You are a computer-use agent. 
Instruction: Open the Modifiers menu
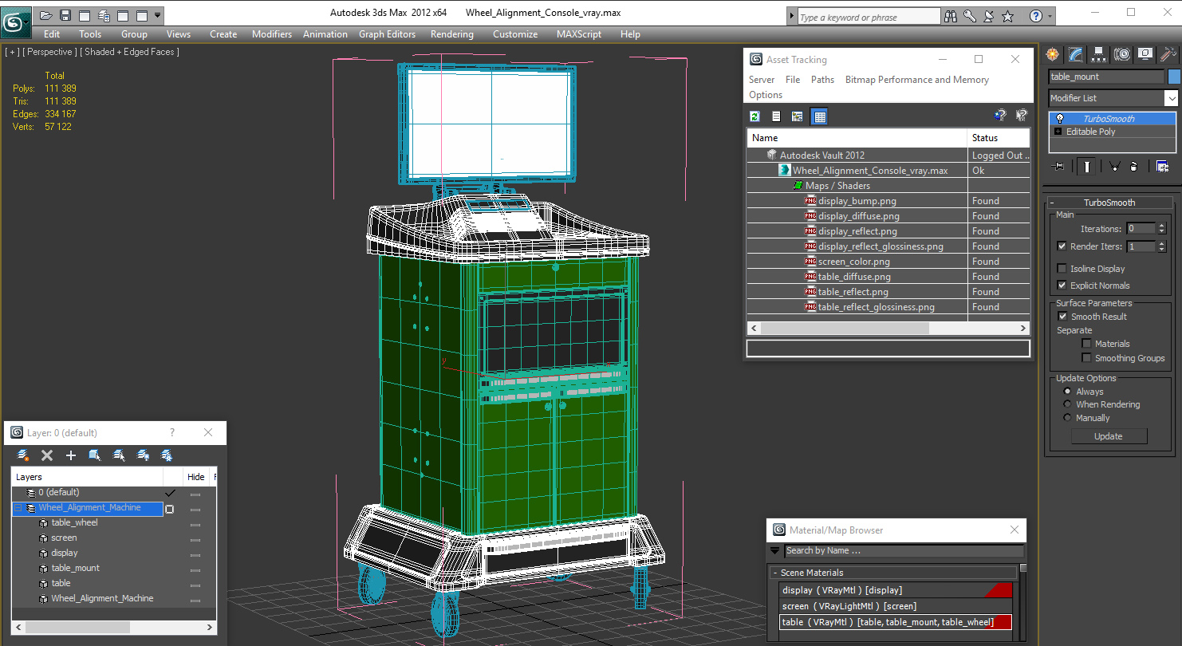click(x=272, y=34)
